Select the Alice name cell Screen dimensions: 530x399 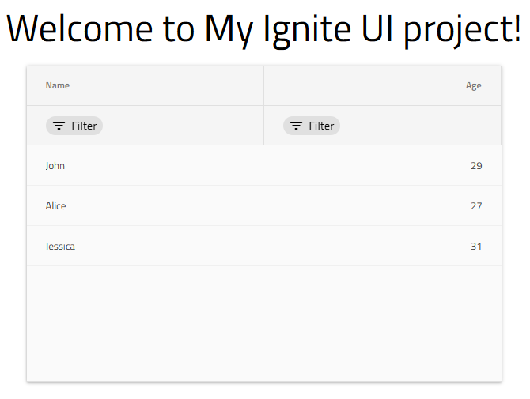pyautogui.click(x=56, y=206)
